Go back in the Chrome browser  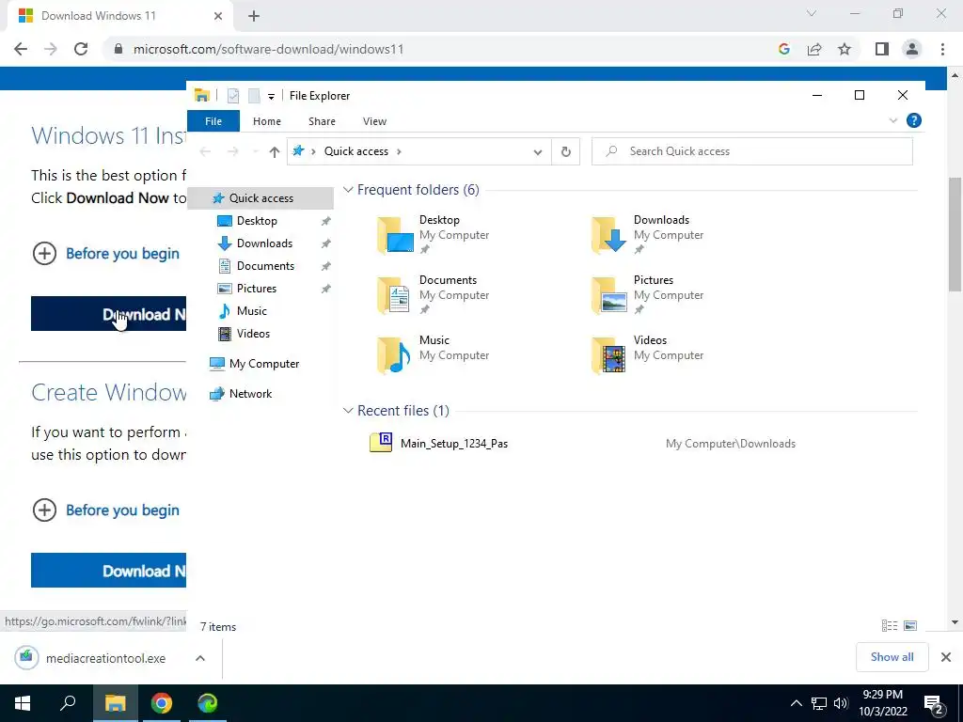(x=21, y=49)
